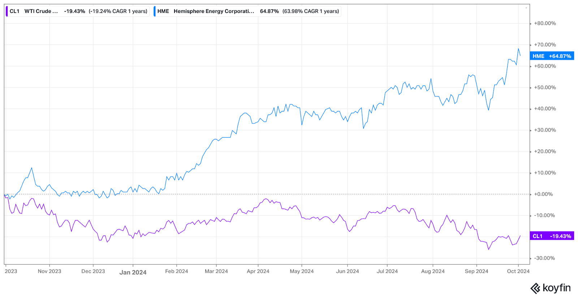Viewport: 578px width, 298px height.
Task: Click the +20.00% y-axis label
Action: 545,151
